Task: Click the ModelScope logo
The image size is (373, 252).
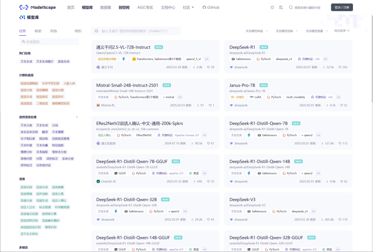Action: click(37, 7)
